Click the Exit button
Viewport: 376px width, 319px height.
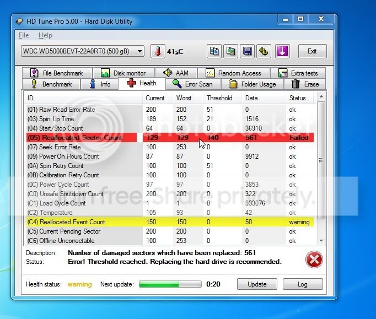click(312, 51)
